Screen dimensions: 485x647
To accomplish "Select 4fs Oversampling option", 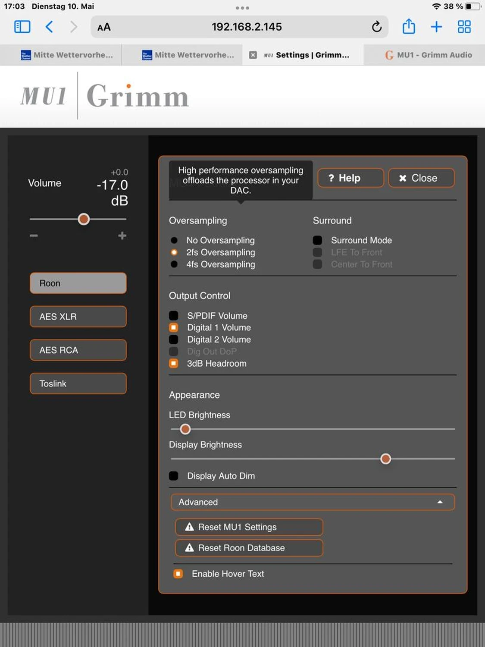I will pyautogui.click(x=174, y=264).
